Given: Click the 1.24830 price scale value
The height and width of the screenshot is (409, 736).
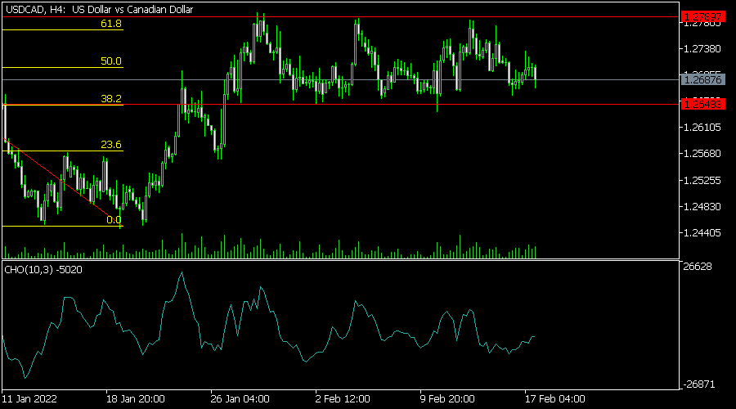Looking at the screenshot, I should click(x=702, y=207).
